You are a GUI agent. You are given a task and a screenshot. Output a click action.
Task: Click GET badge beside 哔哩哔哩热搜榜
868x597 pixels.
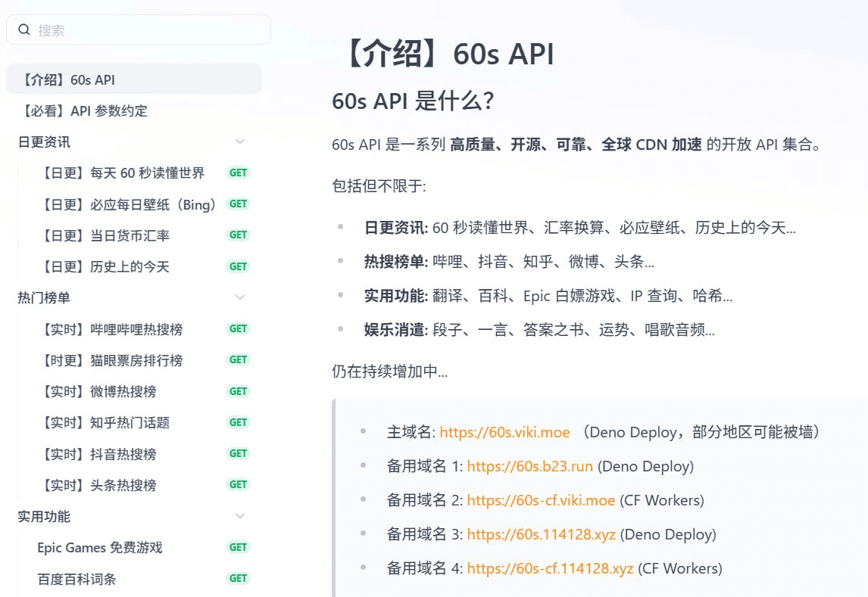(x=239, y=328)
